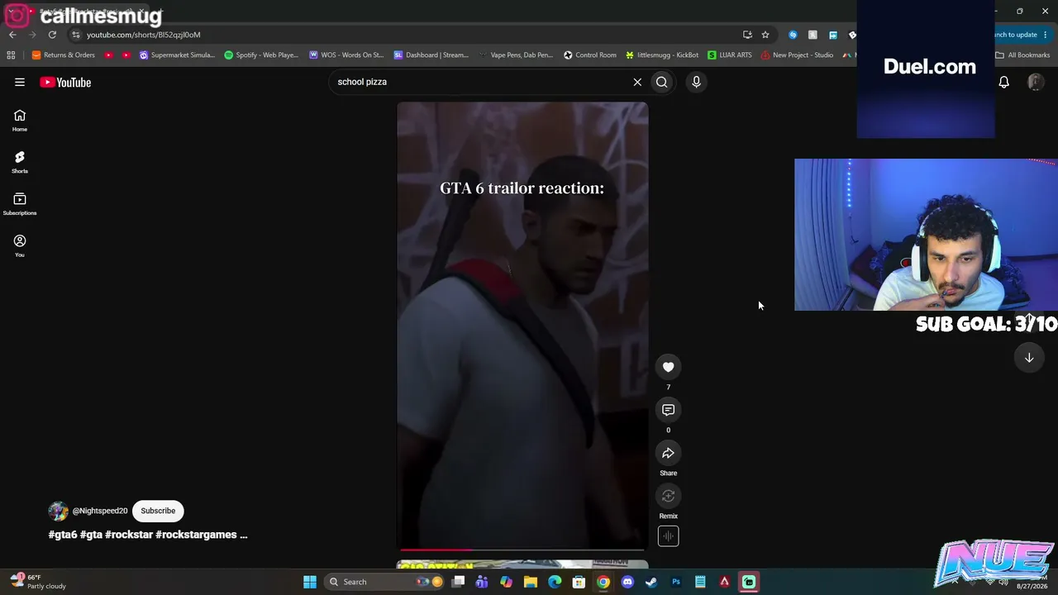Click the browser Back arrow

pos(12,35)
